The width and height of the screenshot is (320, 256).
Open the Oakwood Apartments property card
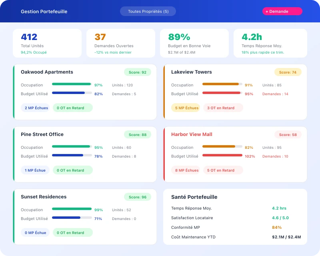[x=47, y=72]
